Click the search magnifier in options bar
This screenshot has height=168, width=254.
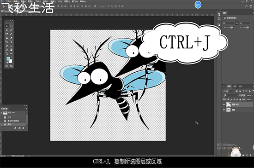246,6
